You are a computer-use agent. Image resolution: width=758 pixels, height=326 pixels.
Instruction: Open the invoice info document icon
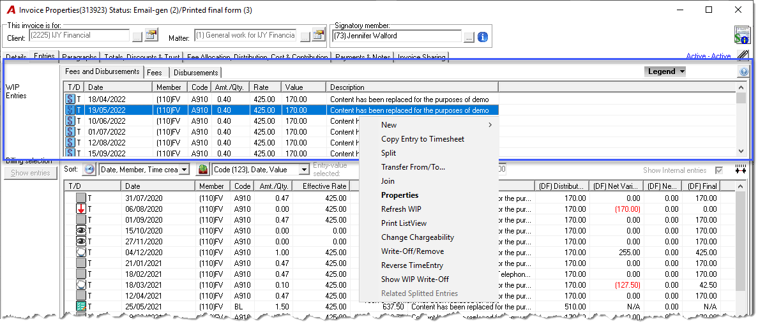coord(741,35)
